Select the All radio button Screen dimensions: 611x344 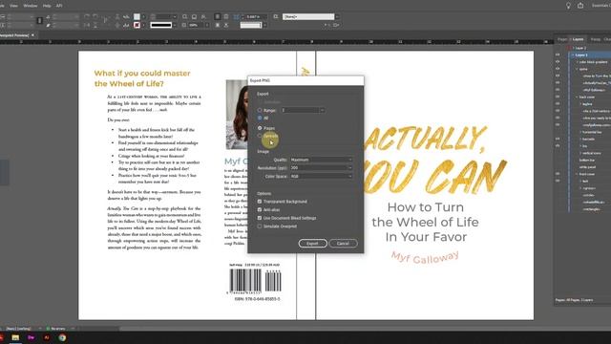pyautogui.click(x=260, y=118)
